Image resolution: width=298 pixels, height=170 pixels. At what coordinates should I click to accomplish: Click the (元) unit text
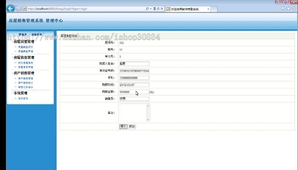(152, 92)
